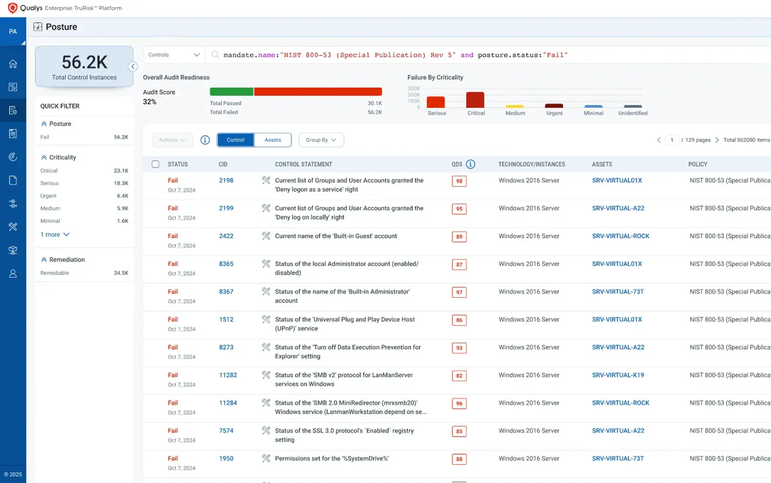Open asset SRV-VIRTUAL-K19 link
This screenshot has height=483, width=771.
tap(617, 375)
